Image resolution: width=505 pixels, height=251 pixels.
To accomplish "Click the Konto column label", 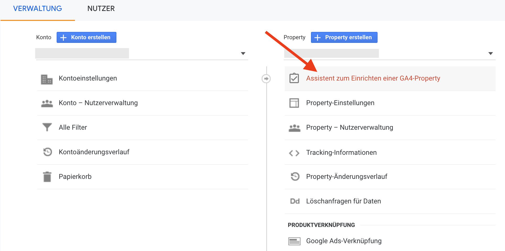I will tap(44, 37).
